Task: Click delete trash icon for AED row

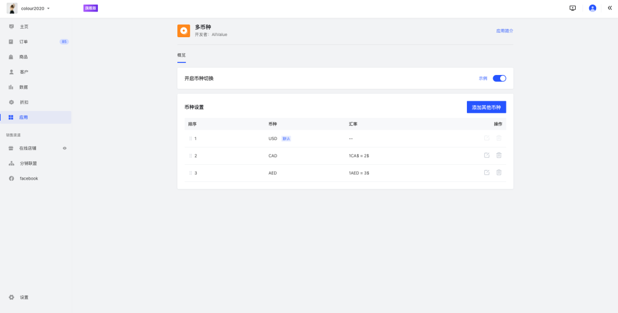Action: (x=499, y=172)
